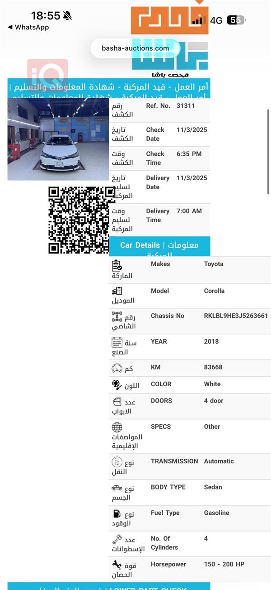The height and width of the screenshot is (590, 271).
Task: Tap the YEAR calendar icon
Action: (x=117, y=342)
